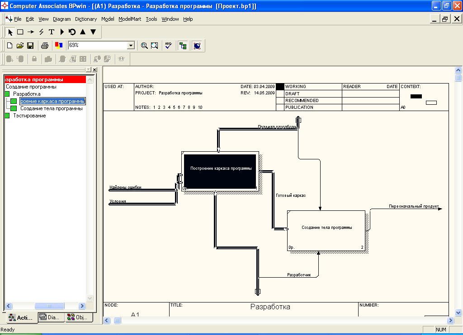Activate the Text block tool
Screen dimensions: 463x335
52,32
